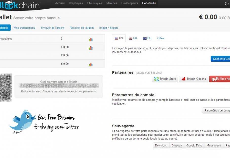
Task: Switch to Mes transactions tab
Action: click(24, 28)
